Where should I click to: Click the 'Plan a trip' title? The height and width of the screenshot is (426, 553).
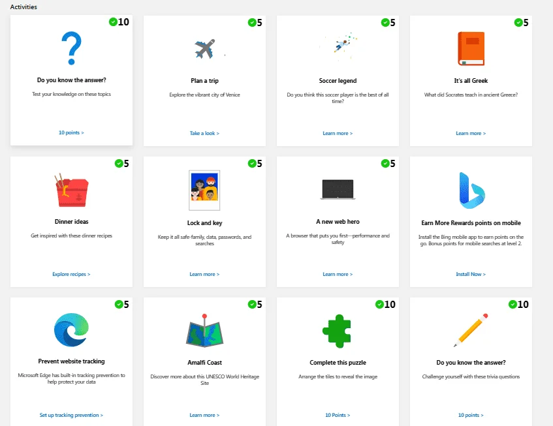pyautogui.click(x=204, y=81)
